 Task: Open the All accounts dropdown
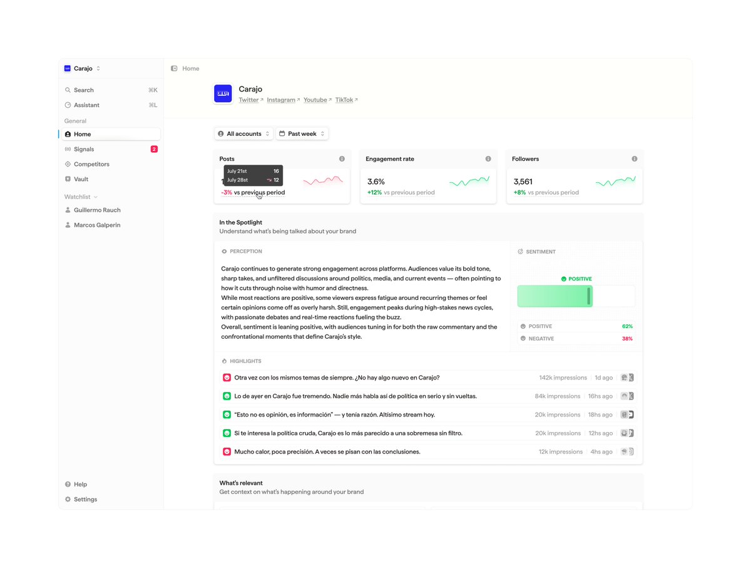pos(244,134)
